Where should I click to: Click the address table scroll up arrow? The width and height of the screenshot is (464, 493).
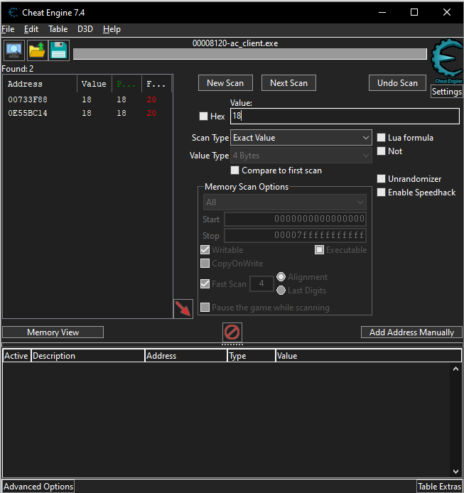(x=455, y=369)
